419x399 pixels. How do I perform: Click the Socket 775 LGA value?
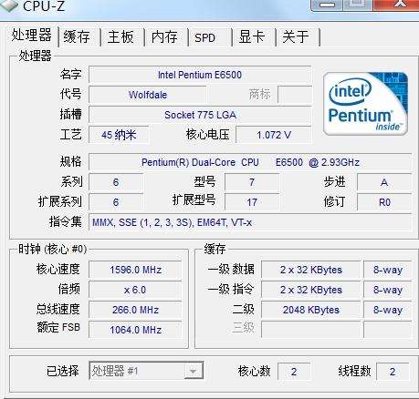[x=200, y=115]
